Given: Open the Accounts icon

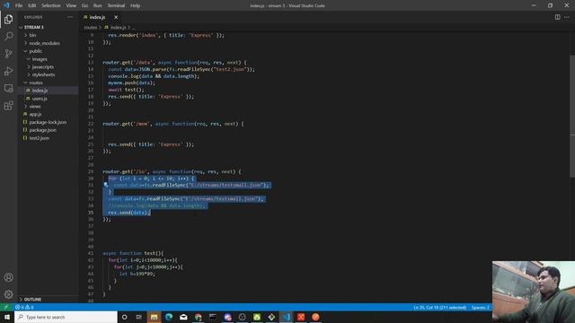Looking at the screenshot, I should tap(8, 277).
